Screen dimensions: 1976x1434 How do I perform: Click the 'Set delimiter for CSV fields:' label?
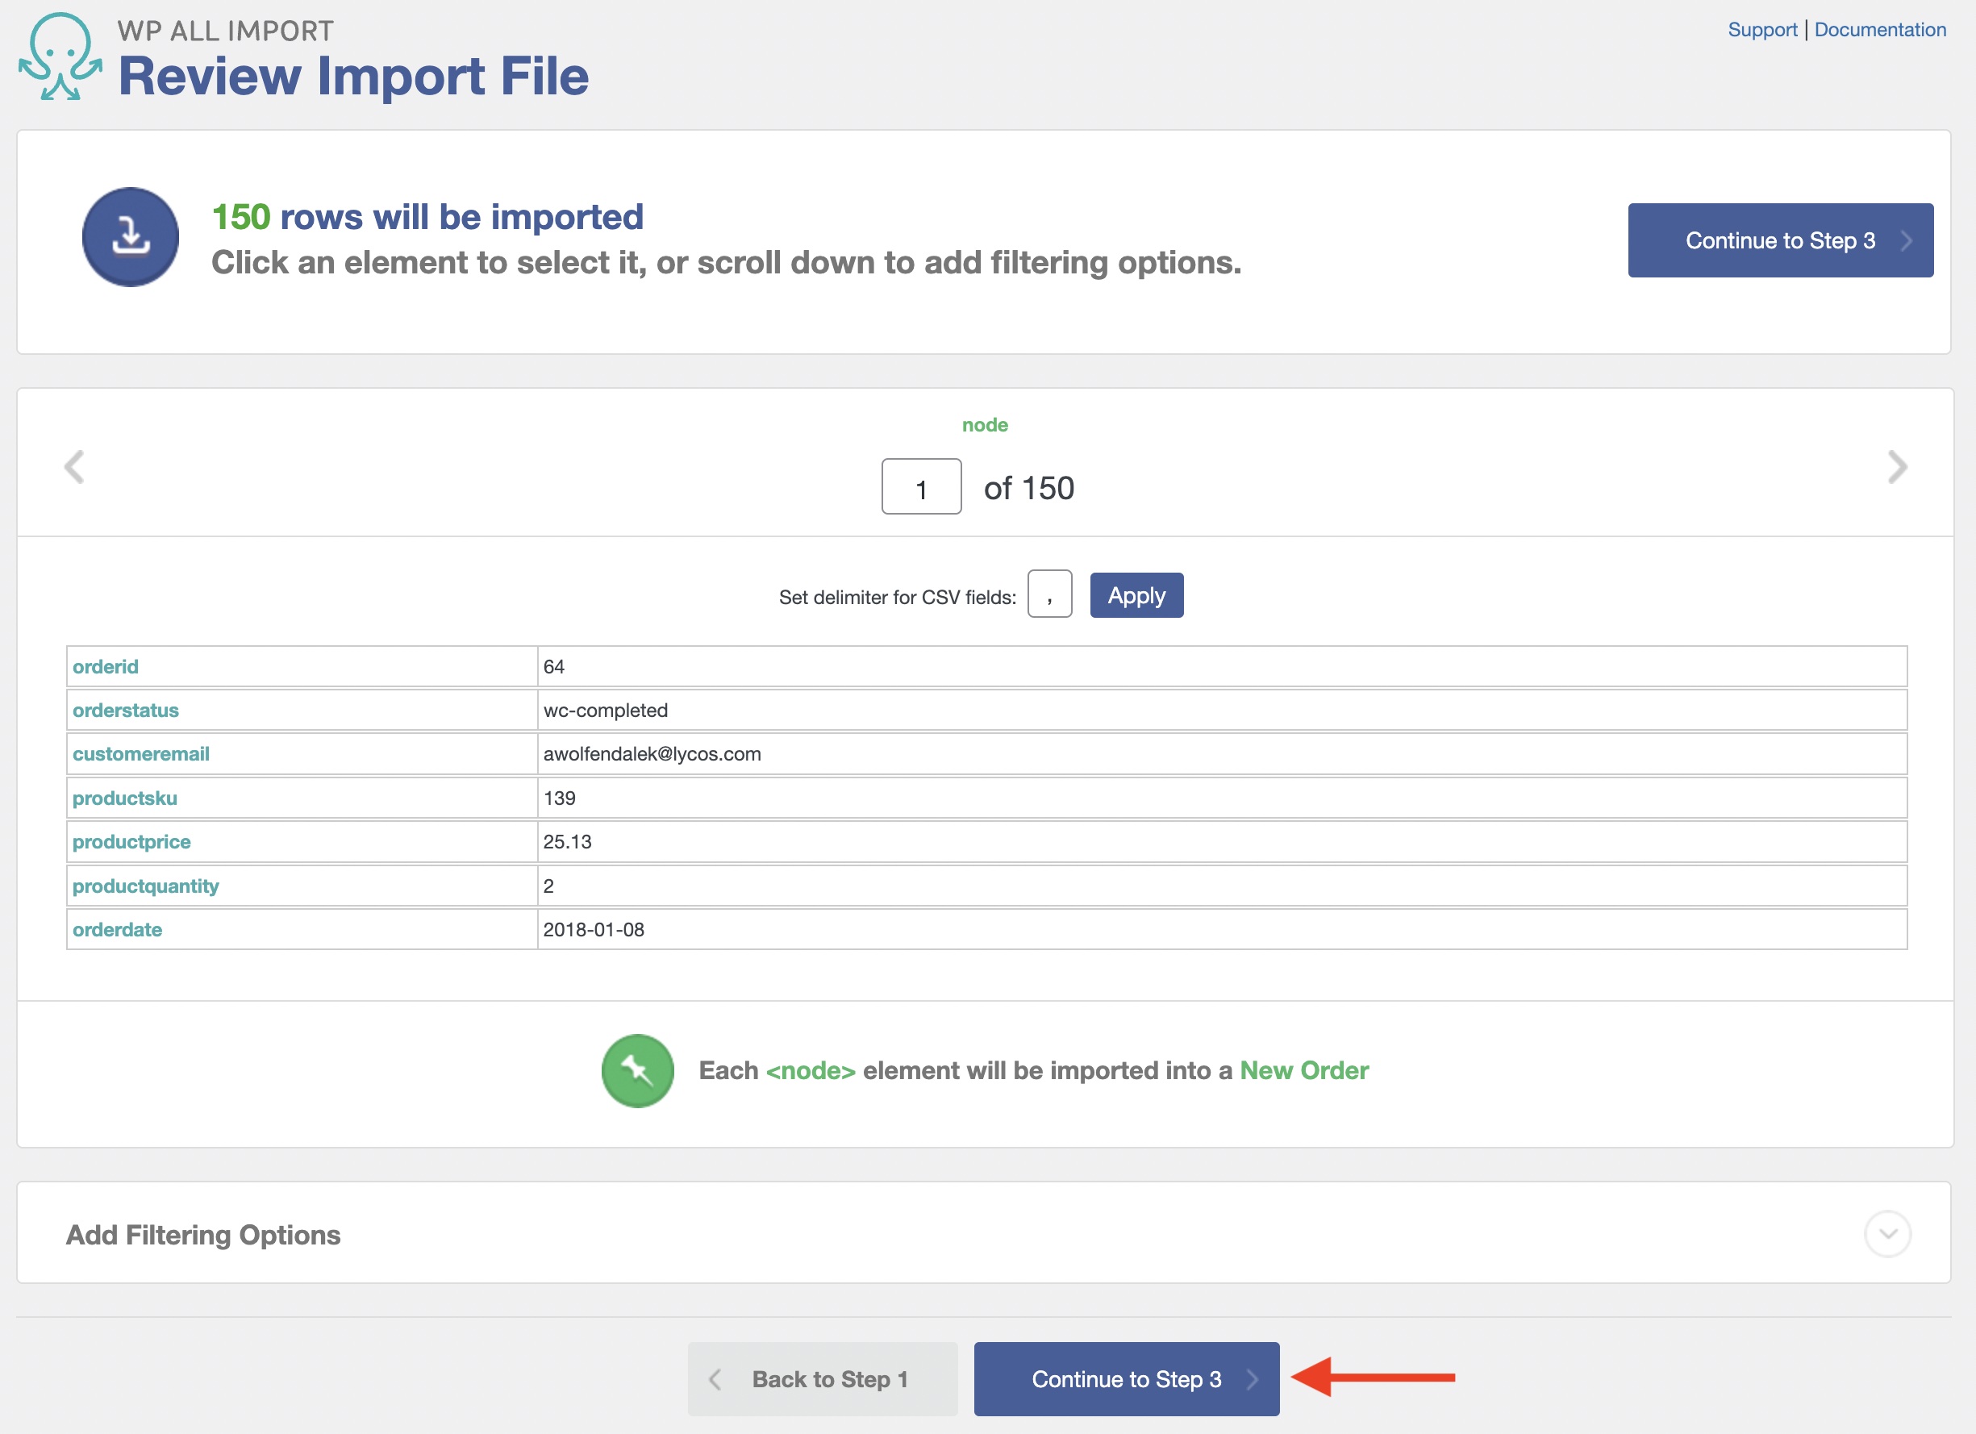tap(898, 597)
